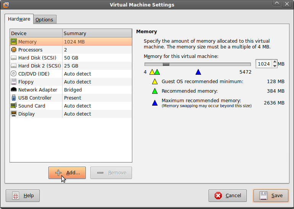294x209 pixels.
Task: Roll up window via title bar arrow button
Action: point(277,3)
